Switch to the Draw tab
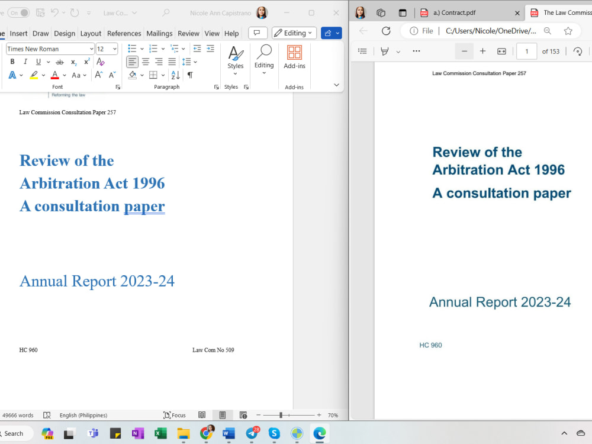The image size is (592, 444). click(x=40, y=33)
